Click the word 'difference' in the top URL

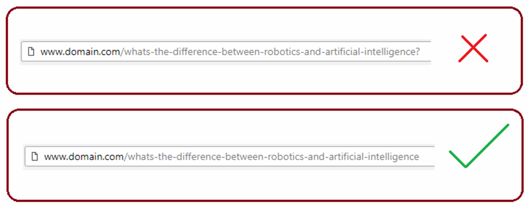(196, 53)
